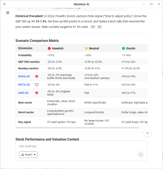The height and width of the screenshot is (169, 163).
Task: Focus the Ask anything input field
Action: pos(81,146)
